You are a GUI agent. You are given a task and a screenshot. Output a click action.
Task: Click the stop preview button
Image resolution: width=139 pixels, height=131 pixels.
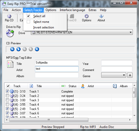[x=31, y=49]
